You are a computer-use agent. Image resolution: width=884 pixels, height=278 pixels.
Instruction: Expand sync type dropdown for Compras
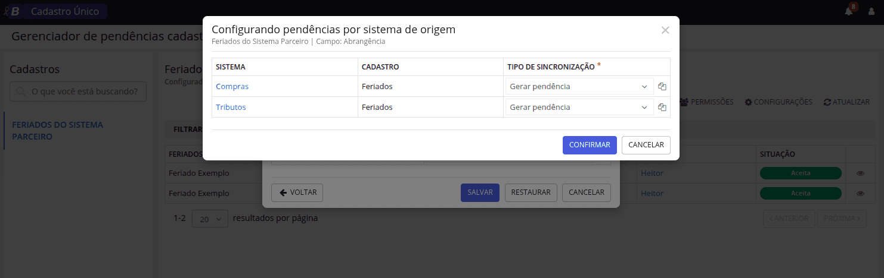[x=579, y=86]
